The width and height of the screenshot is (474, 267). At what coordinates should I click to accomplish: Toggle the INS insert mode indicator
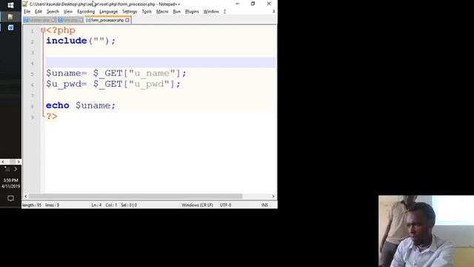pyautogui.click(x=264, y=205)
